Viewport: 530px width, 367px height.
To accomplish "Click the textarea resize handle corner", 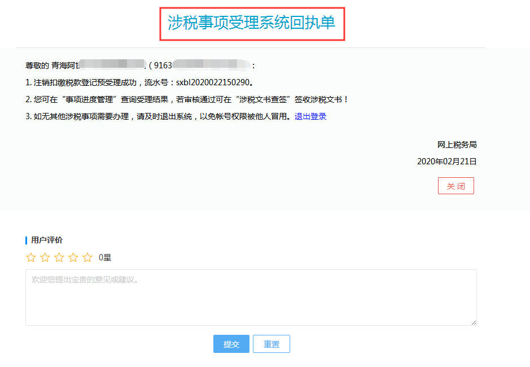I will pyautogui.click(x=473, y=322).
